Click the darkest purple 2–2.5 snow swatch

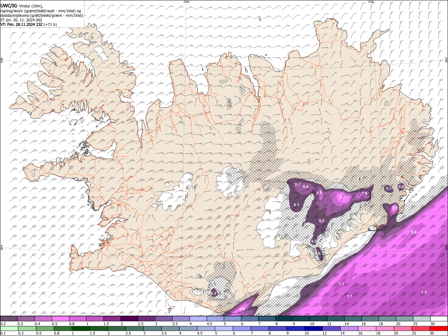pyautogui.click(x=129, y=319)
